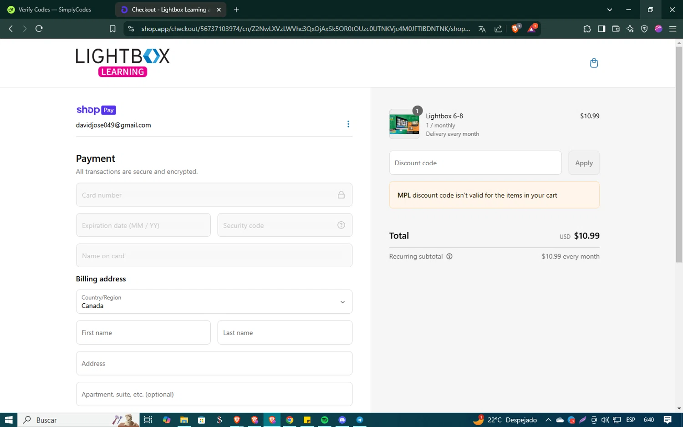Expand the Country/Region dropdown
This screenshot has width=683, height=427.
pyautogui.click(x=214, y=301)
